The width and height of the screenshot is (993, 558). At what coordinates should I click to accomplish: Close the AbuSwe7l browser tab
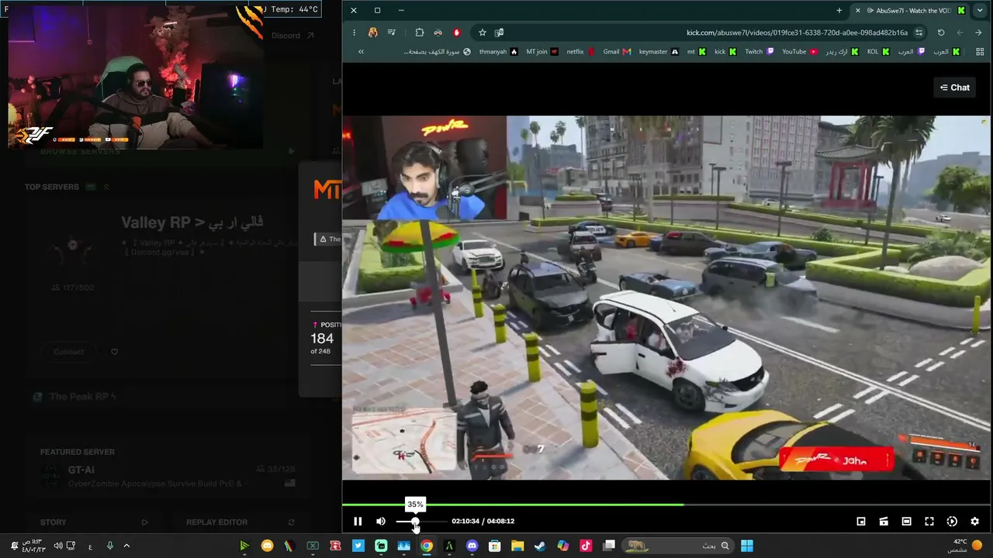click(x=857, y=10)
